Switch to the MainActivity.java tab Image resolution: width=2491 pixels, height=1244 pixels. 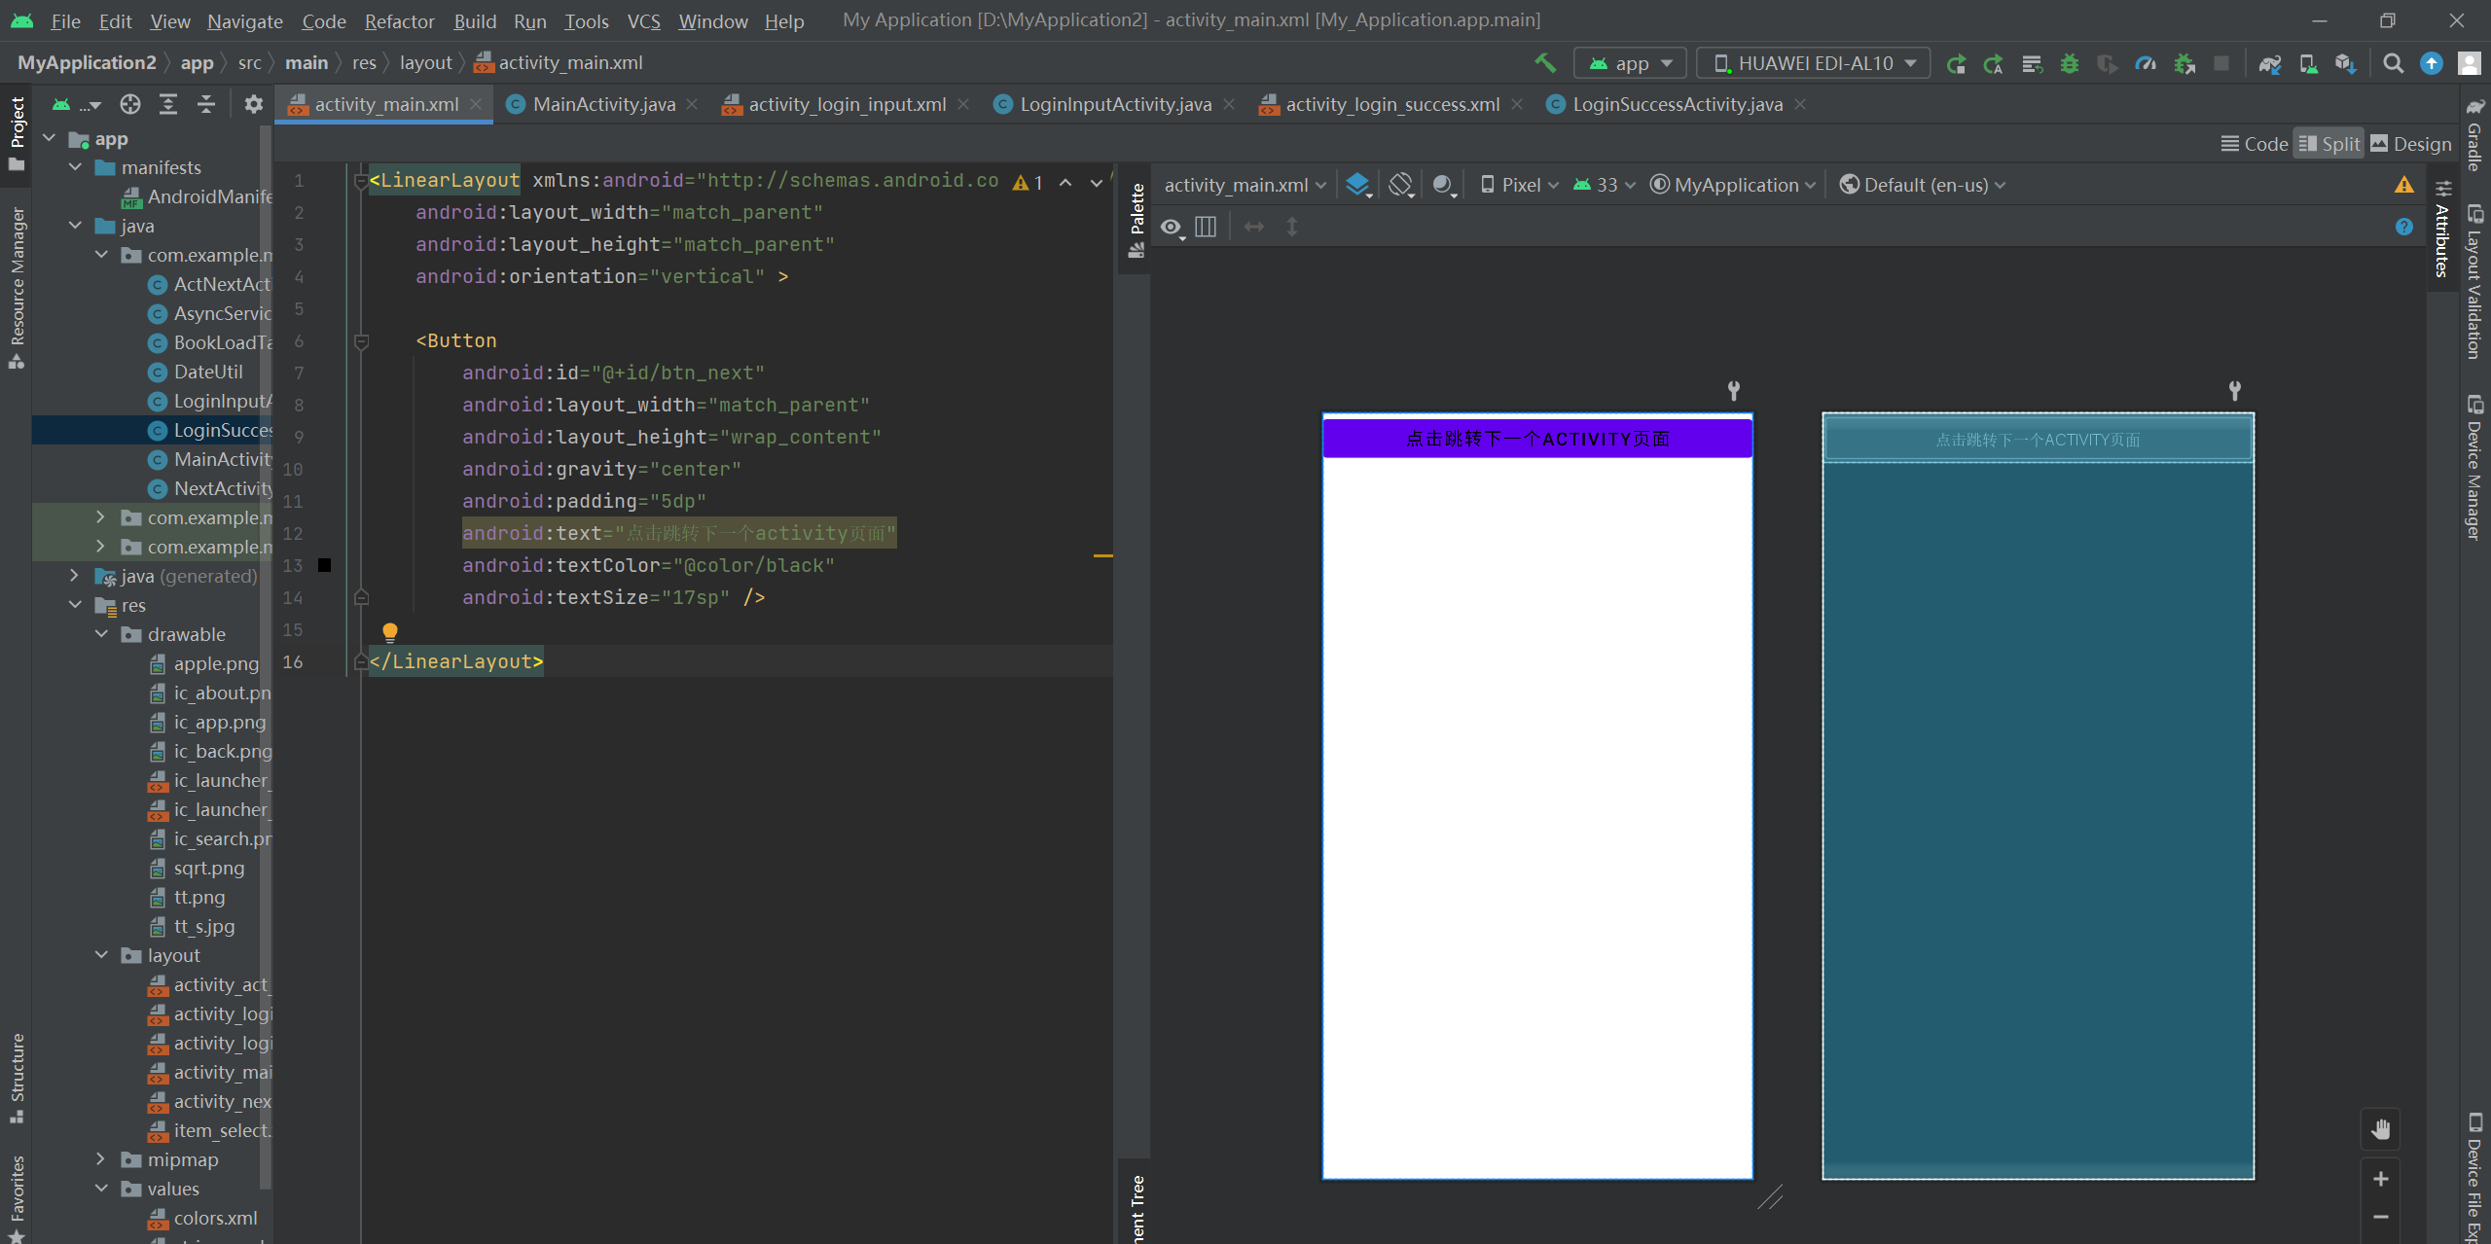point(603,104)
